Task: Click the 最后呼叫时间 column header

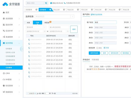Action: (51, 36)
